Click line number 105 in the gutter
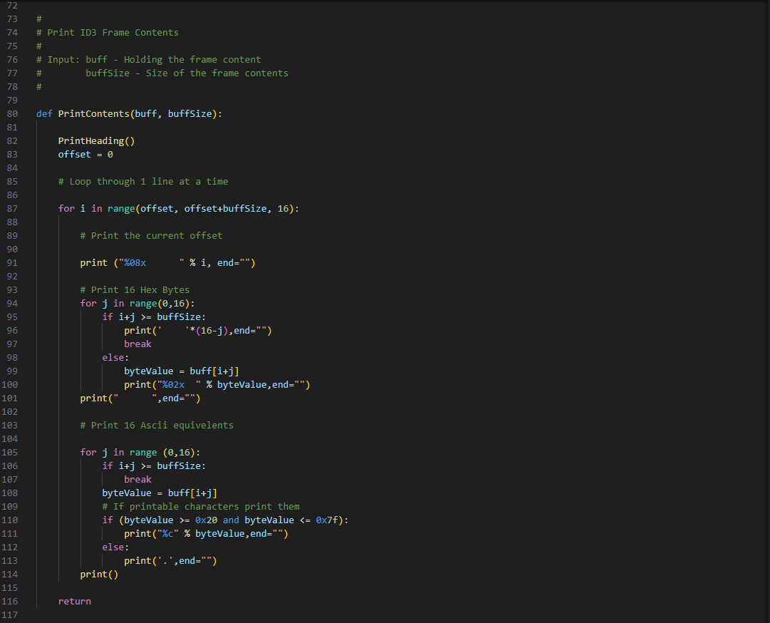Screen dimensions: 770x623 click(12, 452)
